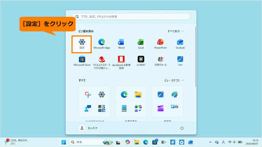Open the Settings (設定) pinned app
This screenshot has width=262, height=147.
(82, 44)
